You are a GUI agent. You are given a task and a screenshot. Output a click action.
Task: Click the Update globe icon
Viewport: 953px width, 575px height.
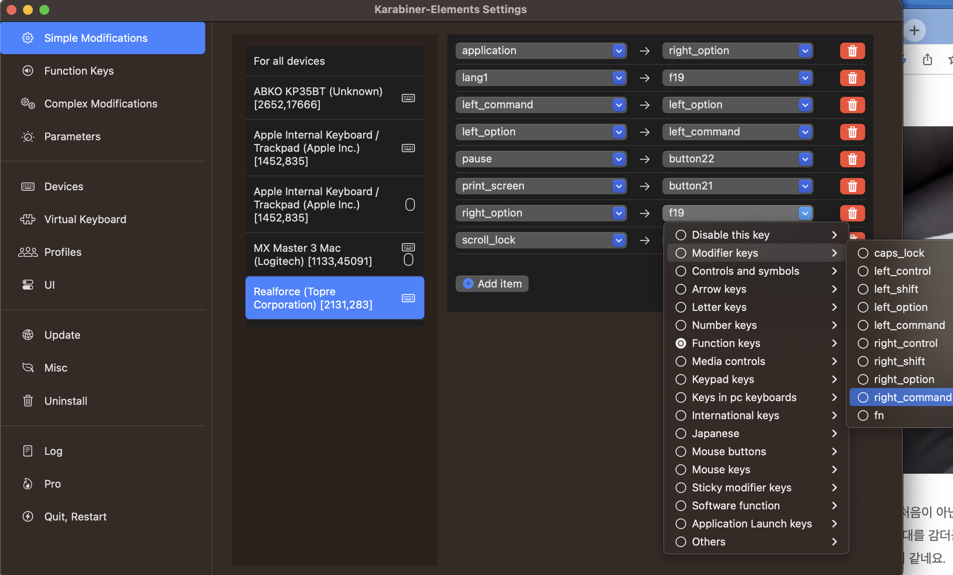pyautogui.click(x=28, y=335)
